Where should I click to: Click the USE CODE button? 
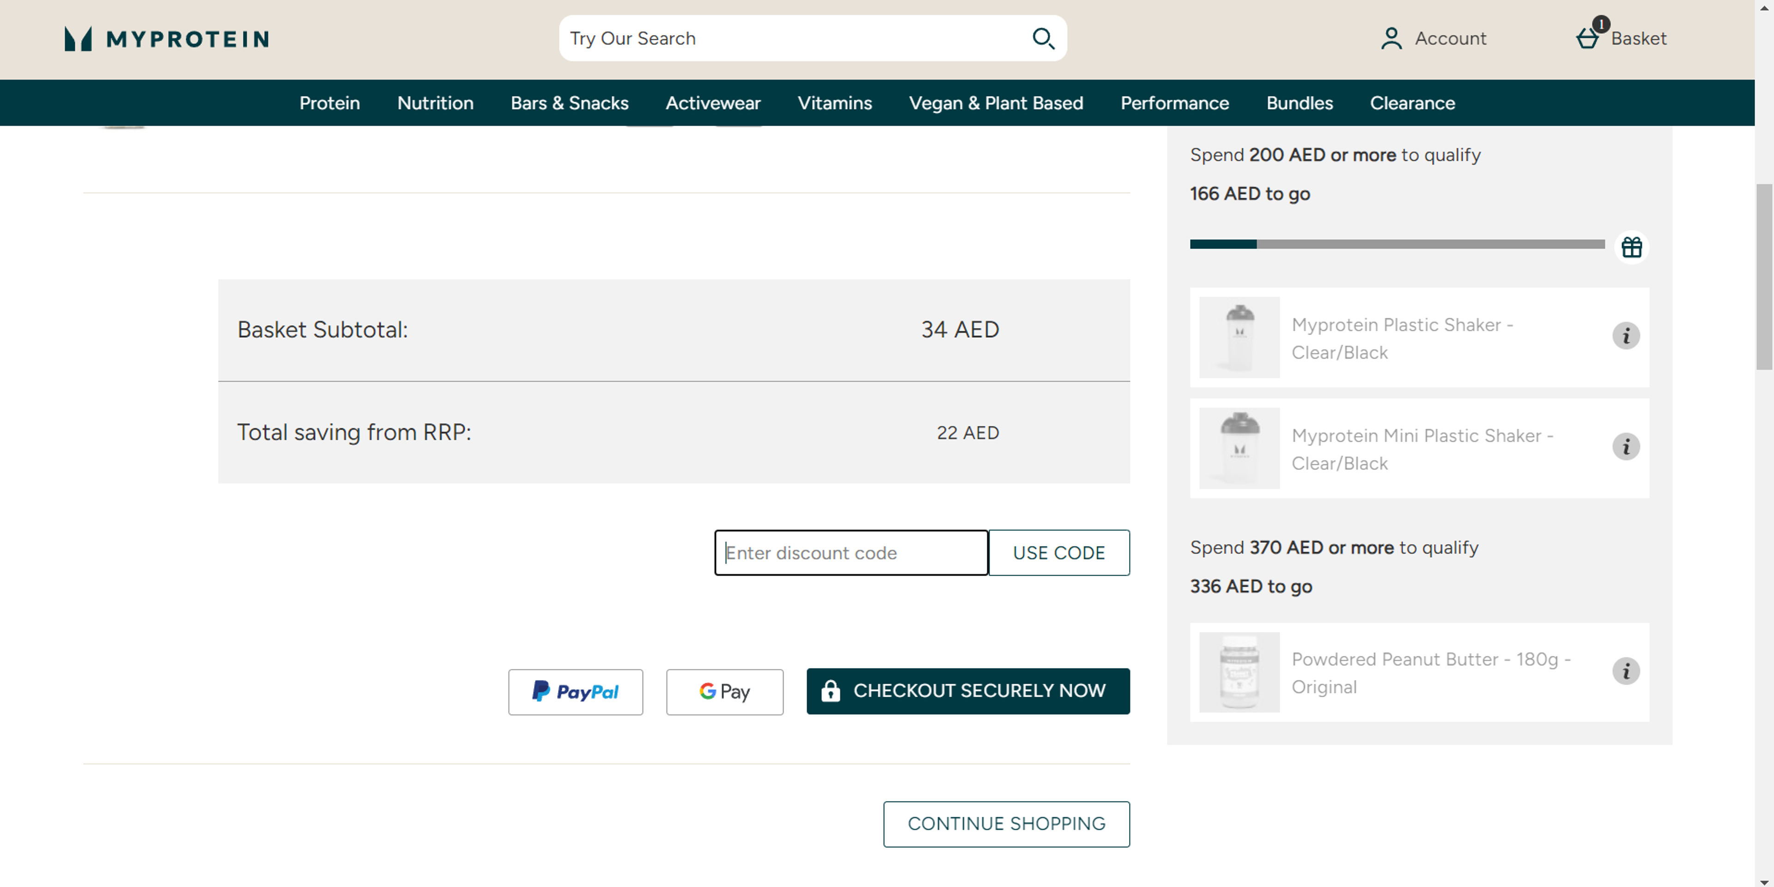pos(1059,553)
